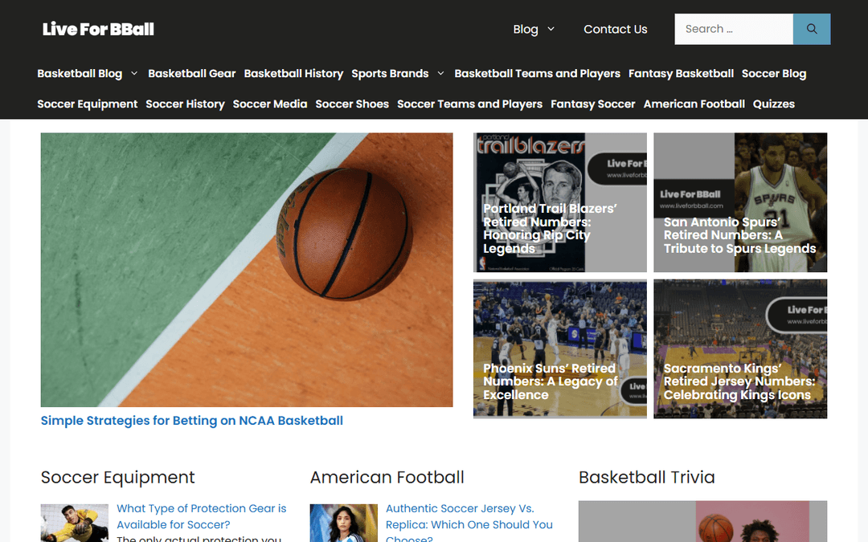This screenshot has width=868, height=542.
Task: Focus the Search input field
Action: pyautogui.click(x=734, y=29)
